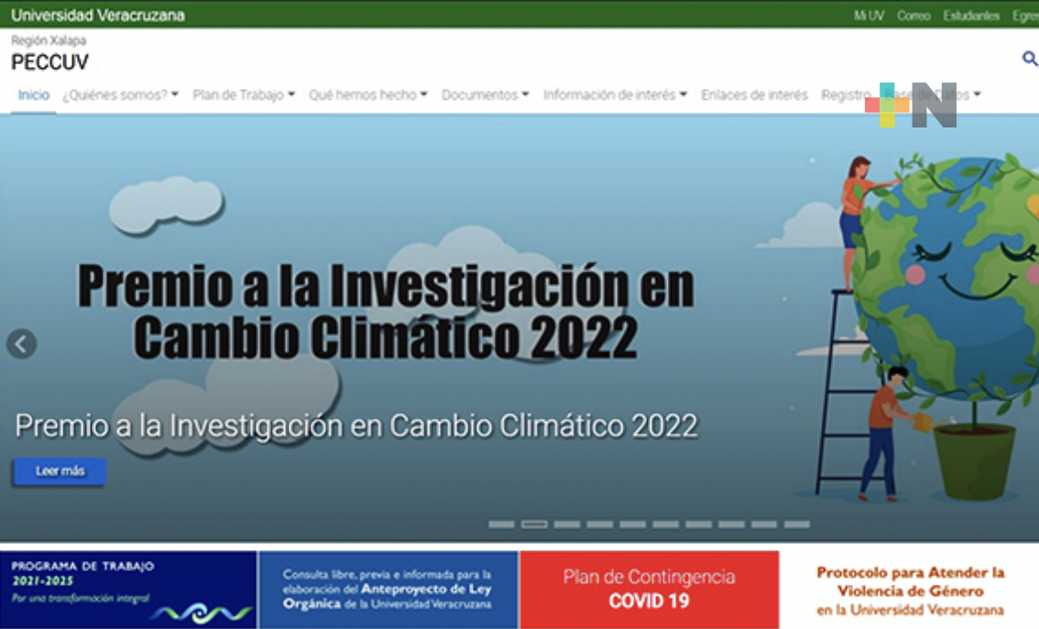This screenshot has width=1039, height=629.
Task: Select the sixth carousel slide indicator
Action: pyautogui.click(x=665, y=524)
